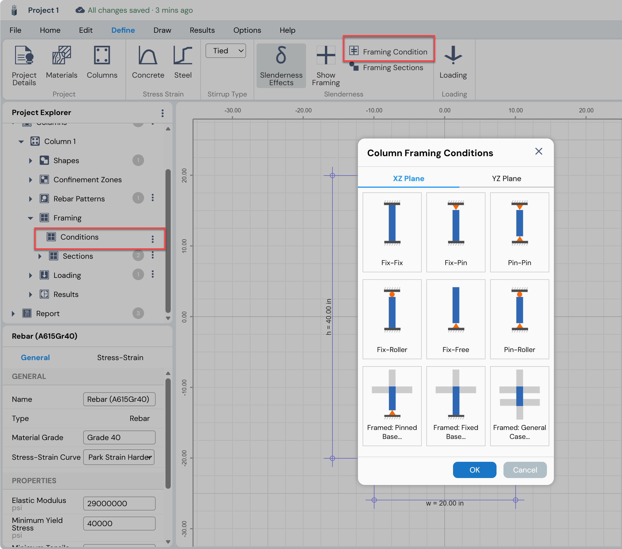Open Steel stress strain settings
The width and height of the screenshot is (622, 549).
(x=183, y=62)
